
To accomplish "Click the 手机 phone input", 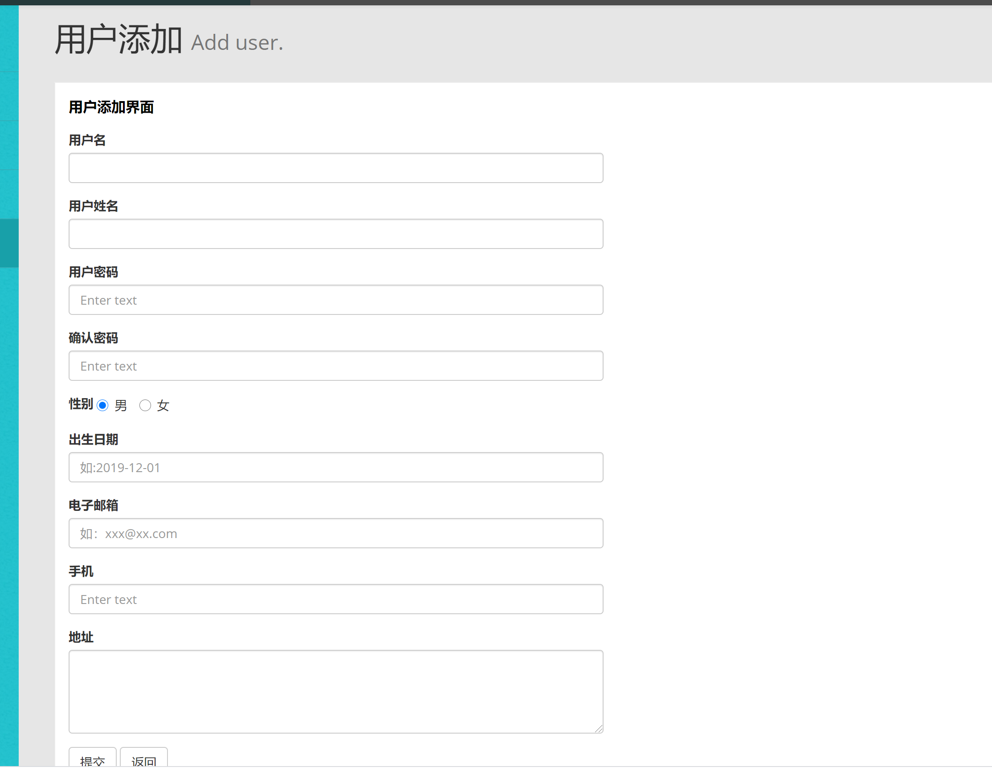I will 336,599.
